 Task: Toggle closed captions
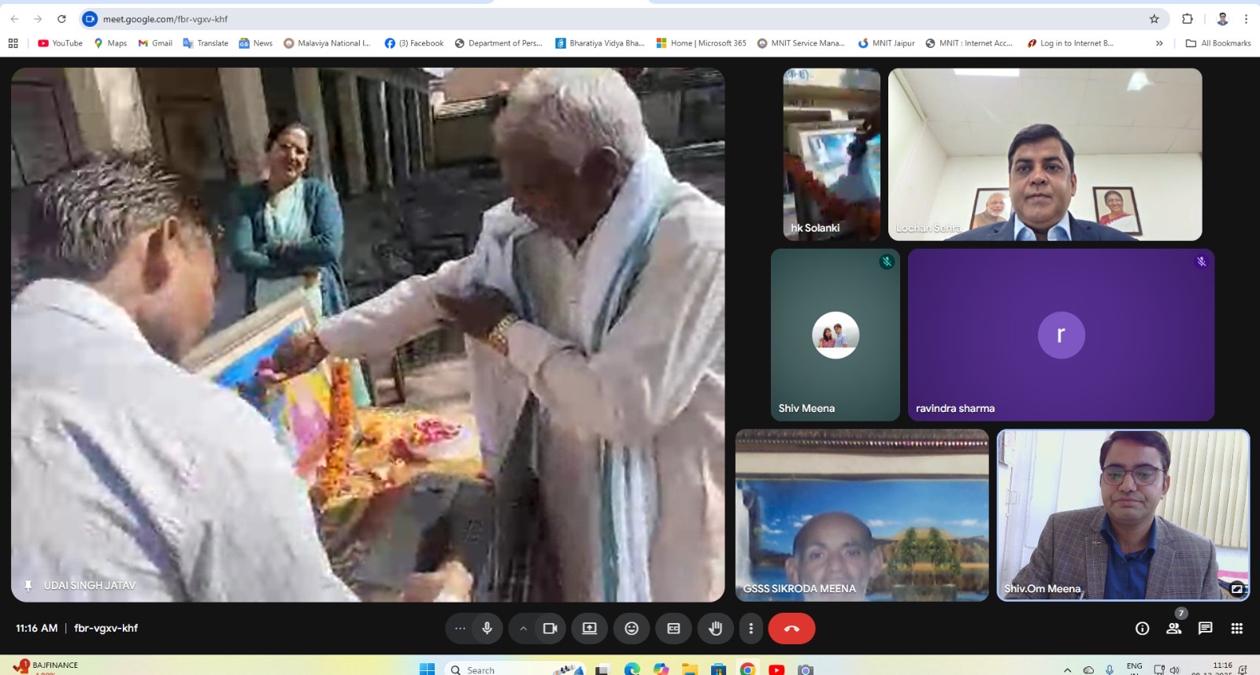click(673, 629)
